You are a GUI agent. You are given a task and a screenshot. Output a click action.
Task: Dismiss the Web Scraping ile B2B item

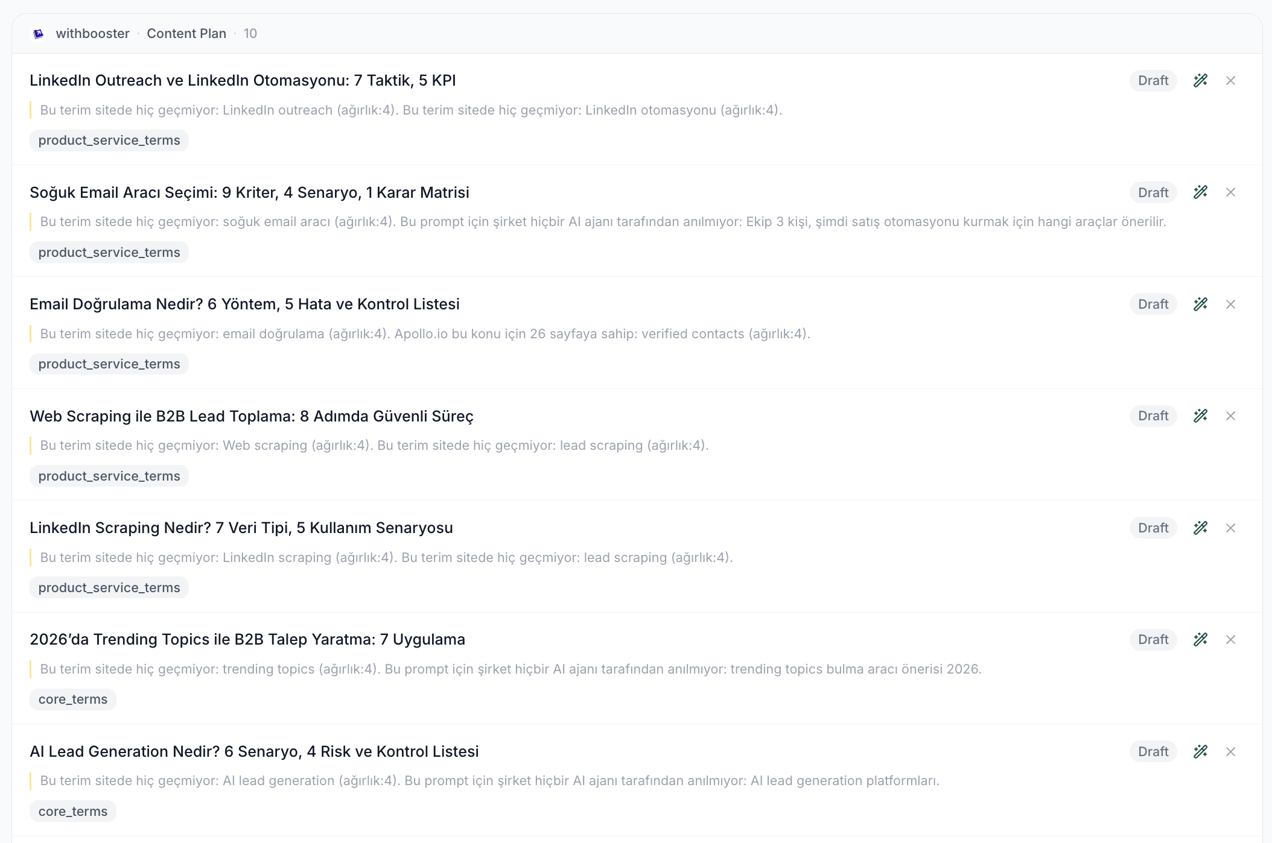pyautogui.click(x=1231, y=415)
